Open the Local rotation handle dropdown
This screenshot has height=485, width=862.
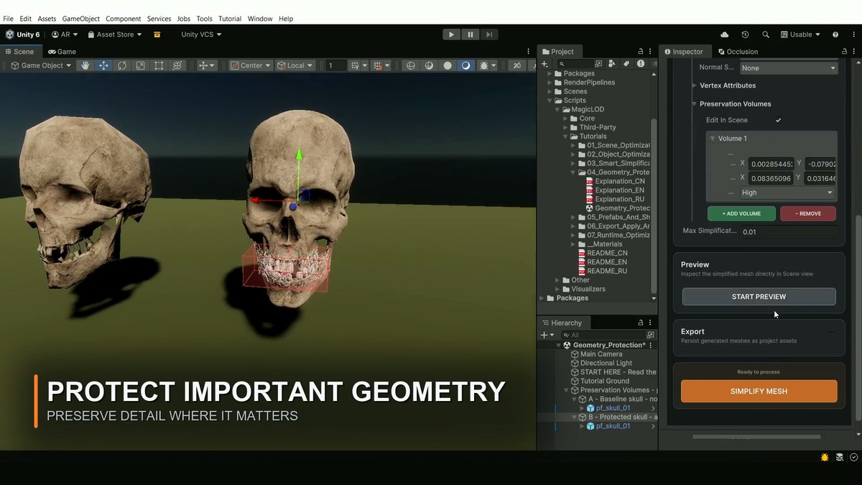tap(295, 65)
